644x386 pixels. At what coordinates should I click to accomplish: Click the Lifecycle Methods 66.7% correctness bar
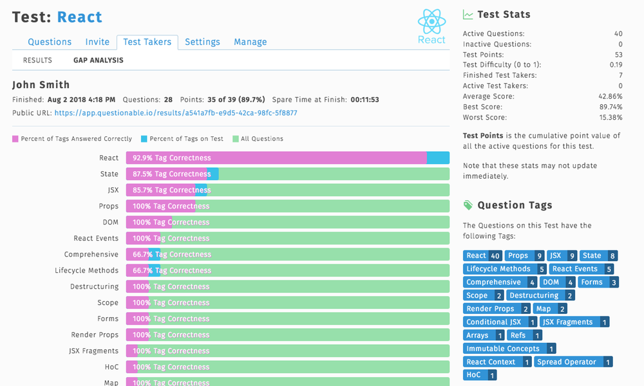[287, 270]
